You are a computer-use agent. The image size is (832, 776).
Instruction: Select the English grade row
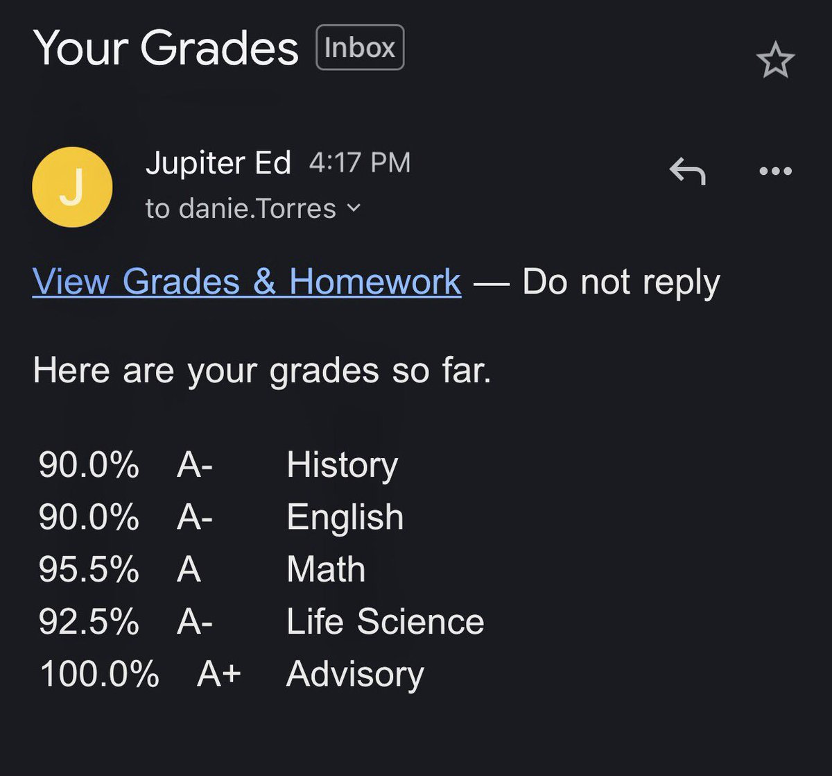pyautogui.click(x=221, y=518)
